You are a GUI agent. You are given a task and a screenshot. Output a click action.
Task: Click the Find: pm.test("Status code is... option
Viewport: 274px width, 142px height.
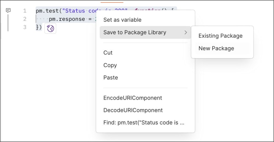pyautogui.click(x=144, y=122)
